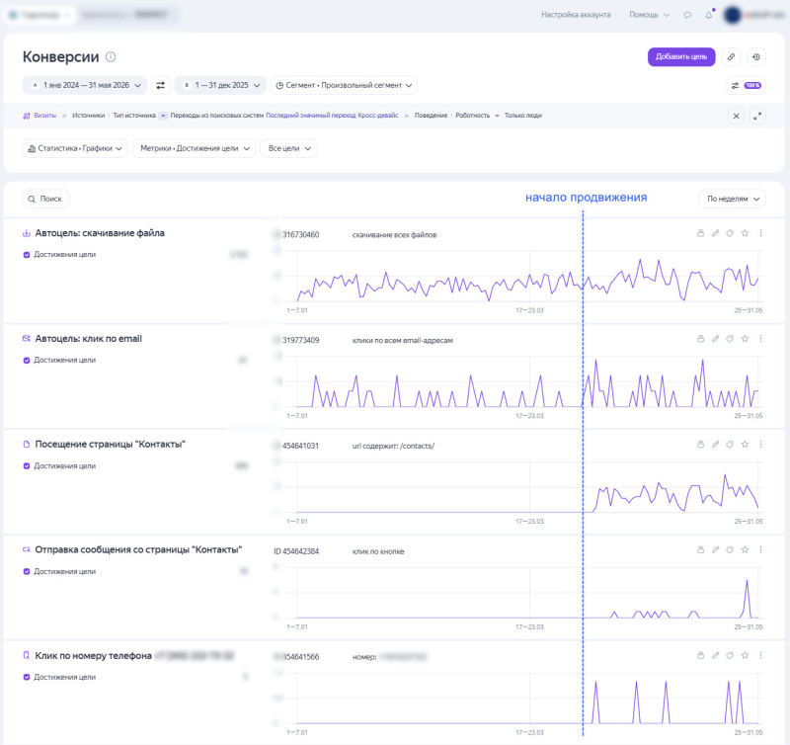Click the Кросс-девайс link

[378, 116]
